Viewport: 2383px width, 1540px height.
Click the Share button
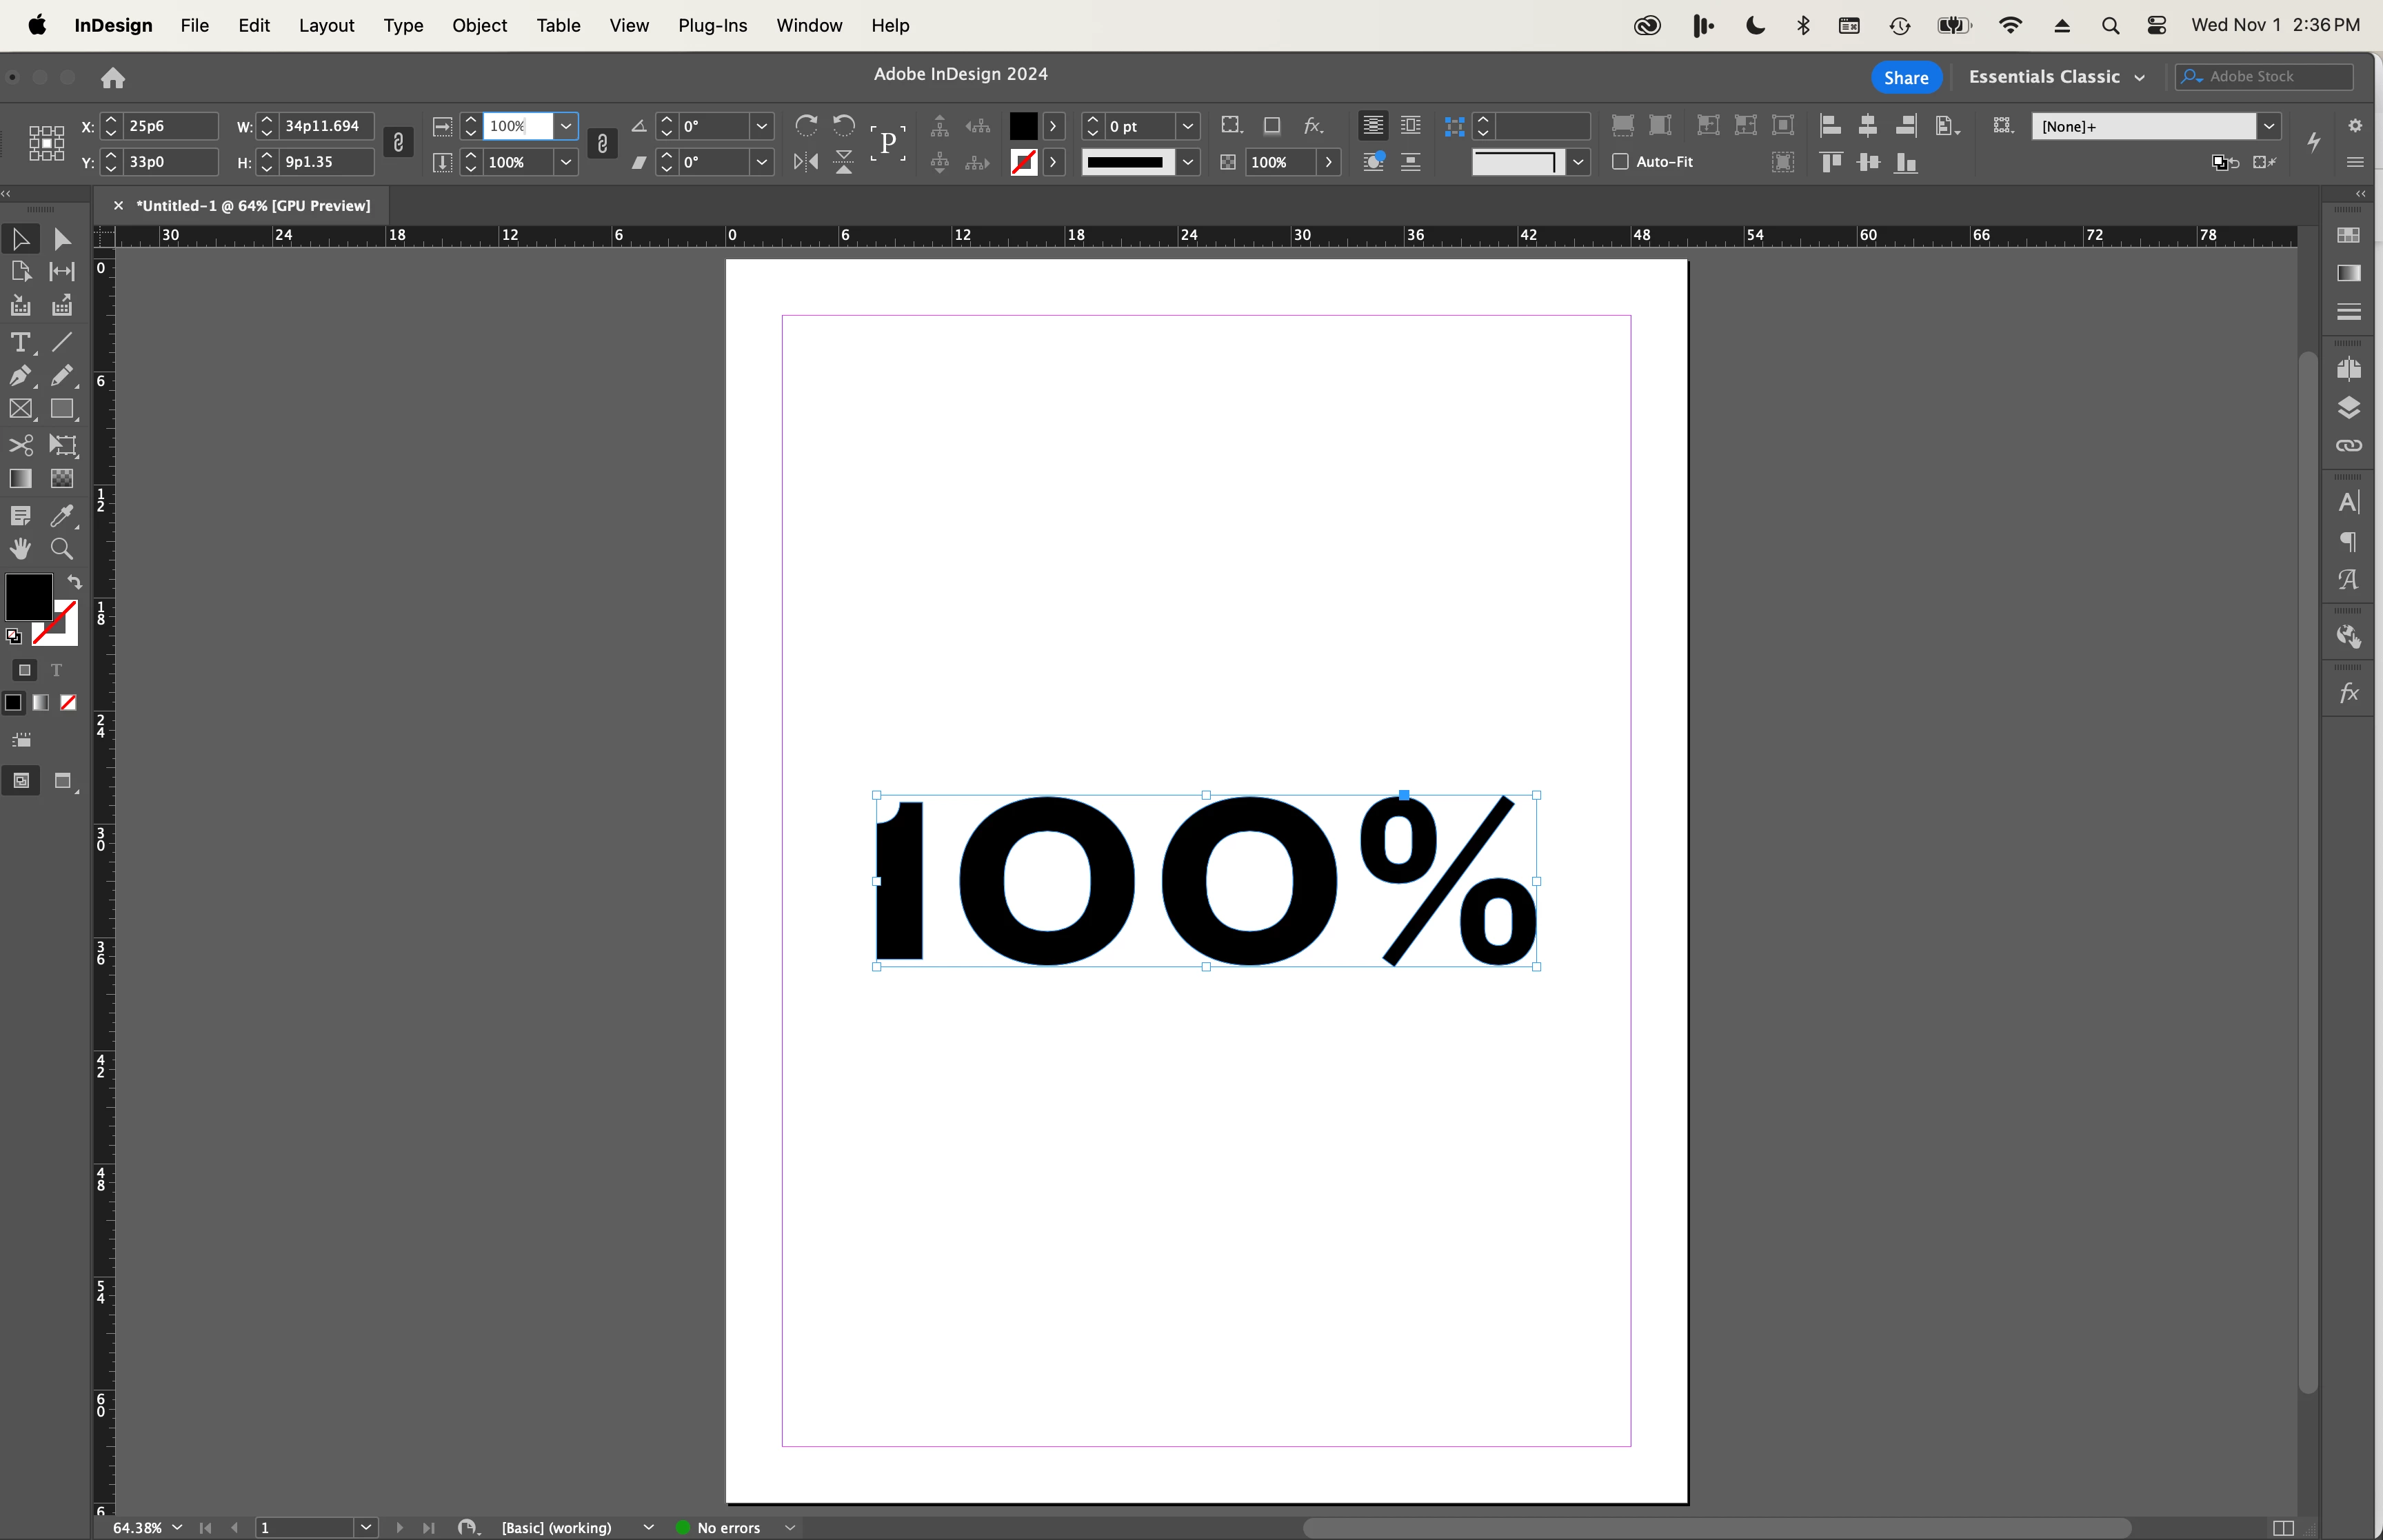point(1905,77)
